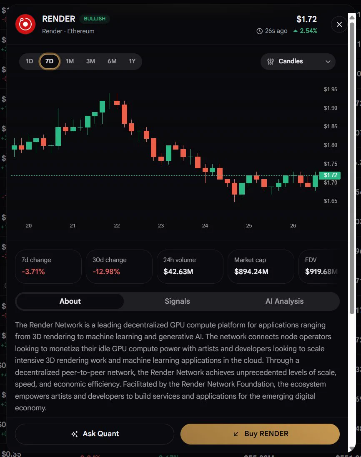Open the AI Analysis tab

point(284,301)
